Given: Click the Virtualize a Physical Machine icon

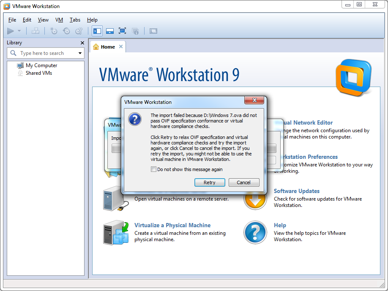Looking at the screenshot, I should pyautogui.click(x=116, y=232).
